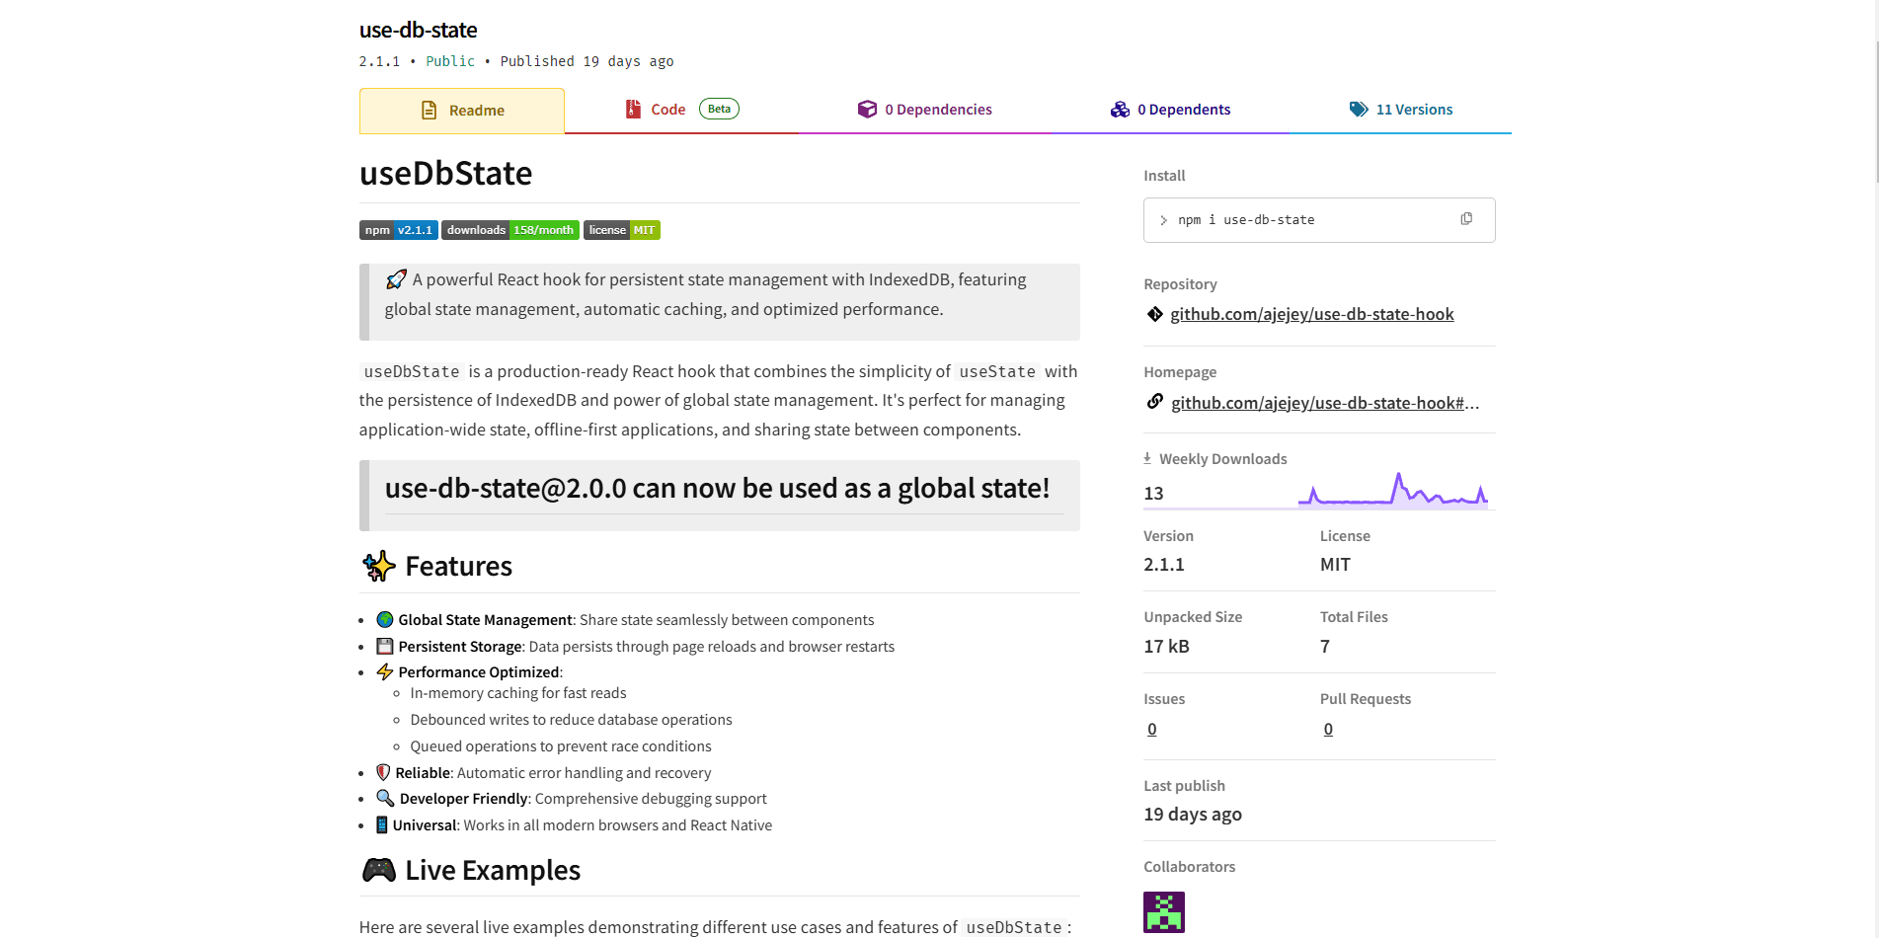The width and height of the screenshot is (1879, 938).
Task: Click the Readme file icon
Action: [430, 111]
